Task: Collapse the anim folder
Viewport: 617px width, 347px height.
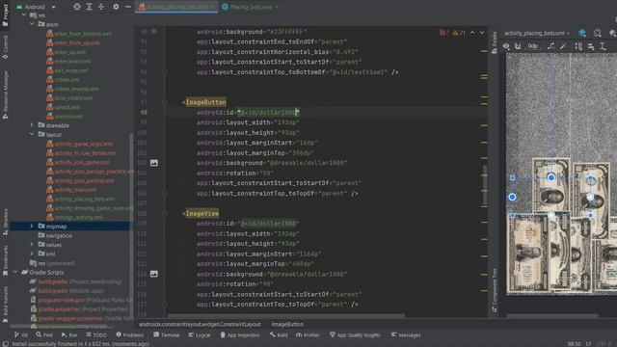Action: pyautogui.click(x=32, y=24)
